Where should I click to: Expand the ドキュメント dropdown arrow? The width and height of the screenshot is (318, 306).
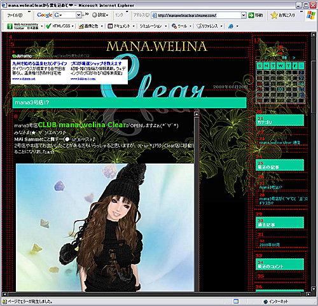coord(134,26)
